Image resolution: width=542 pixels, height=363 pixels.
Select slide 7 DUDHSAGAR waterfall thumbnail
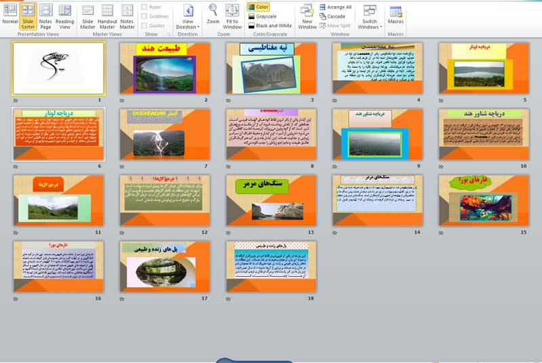(x=165, y=134)
